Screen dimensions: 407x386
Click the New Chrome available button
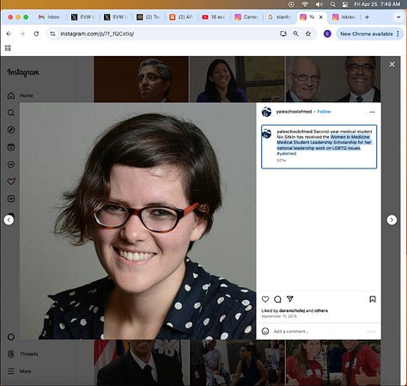point(367,34)
